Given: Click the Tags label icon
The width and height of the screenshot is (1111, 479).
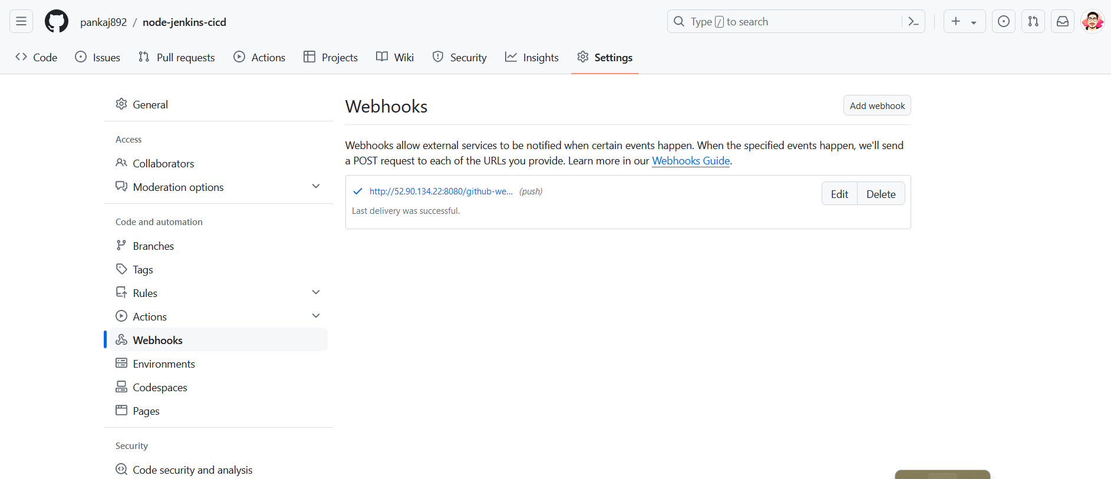Looking at the screenshot, I should coord(121,269).
